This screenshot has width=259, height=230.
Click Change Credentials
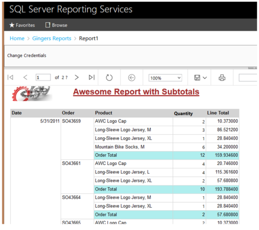pyautogui.click(x=27, y=56)
